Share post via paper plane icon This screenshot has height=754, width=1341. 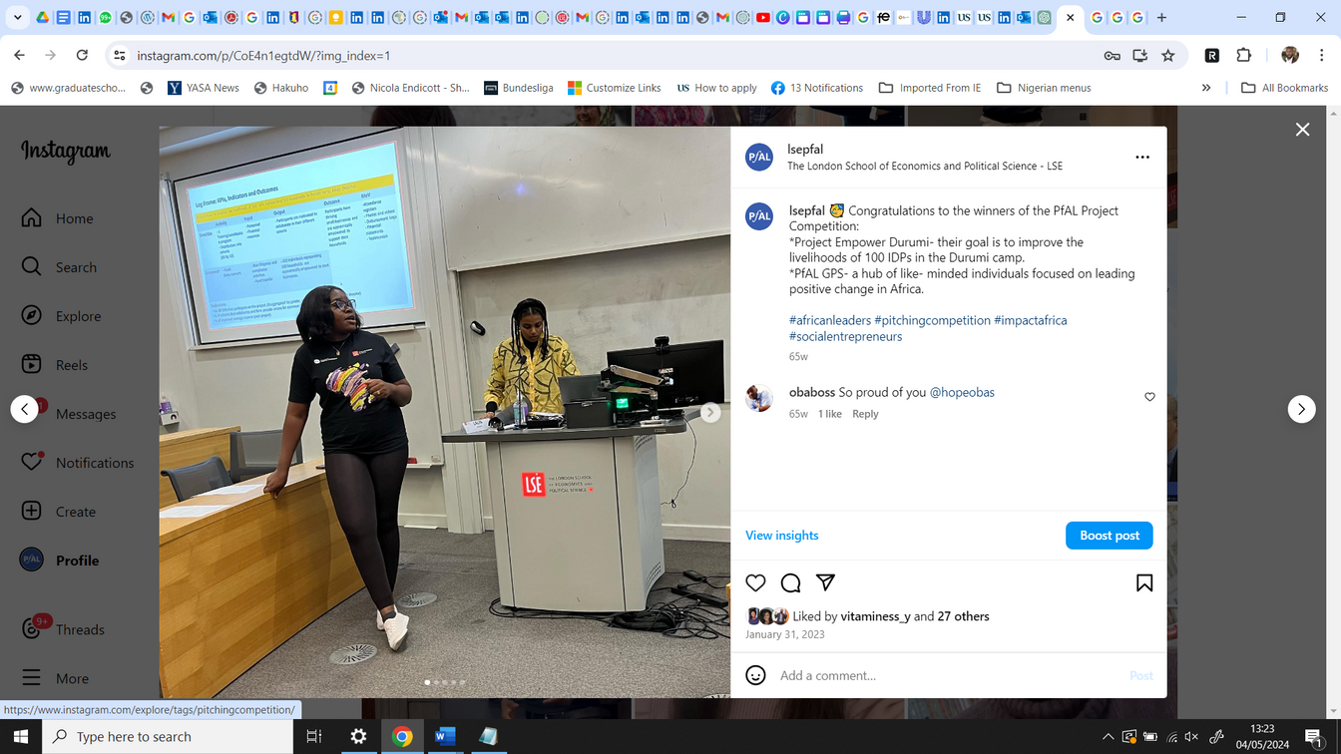pyautogui.click(x=825, y=582)
